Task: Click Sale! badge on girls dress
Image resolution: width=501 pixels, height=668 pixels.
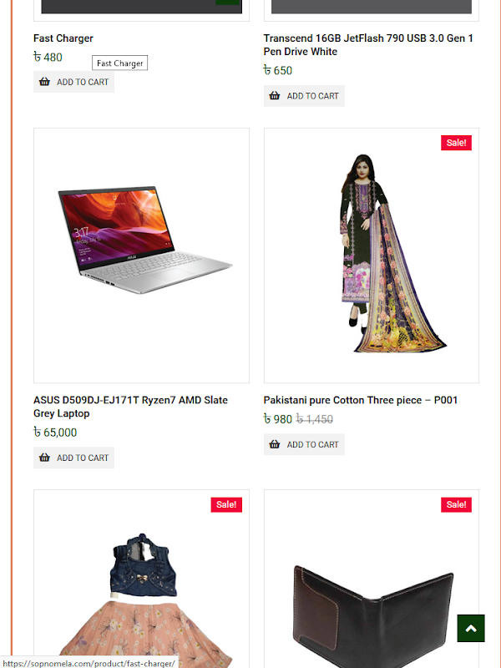Action: coord(226,504)
